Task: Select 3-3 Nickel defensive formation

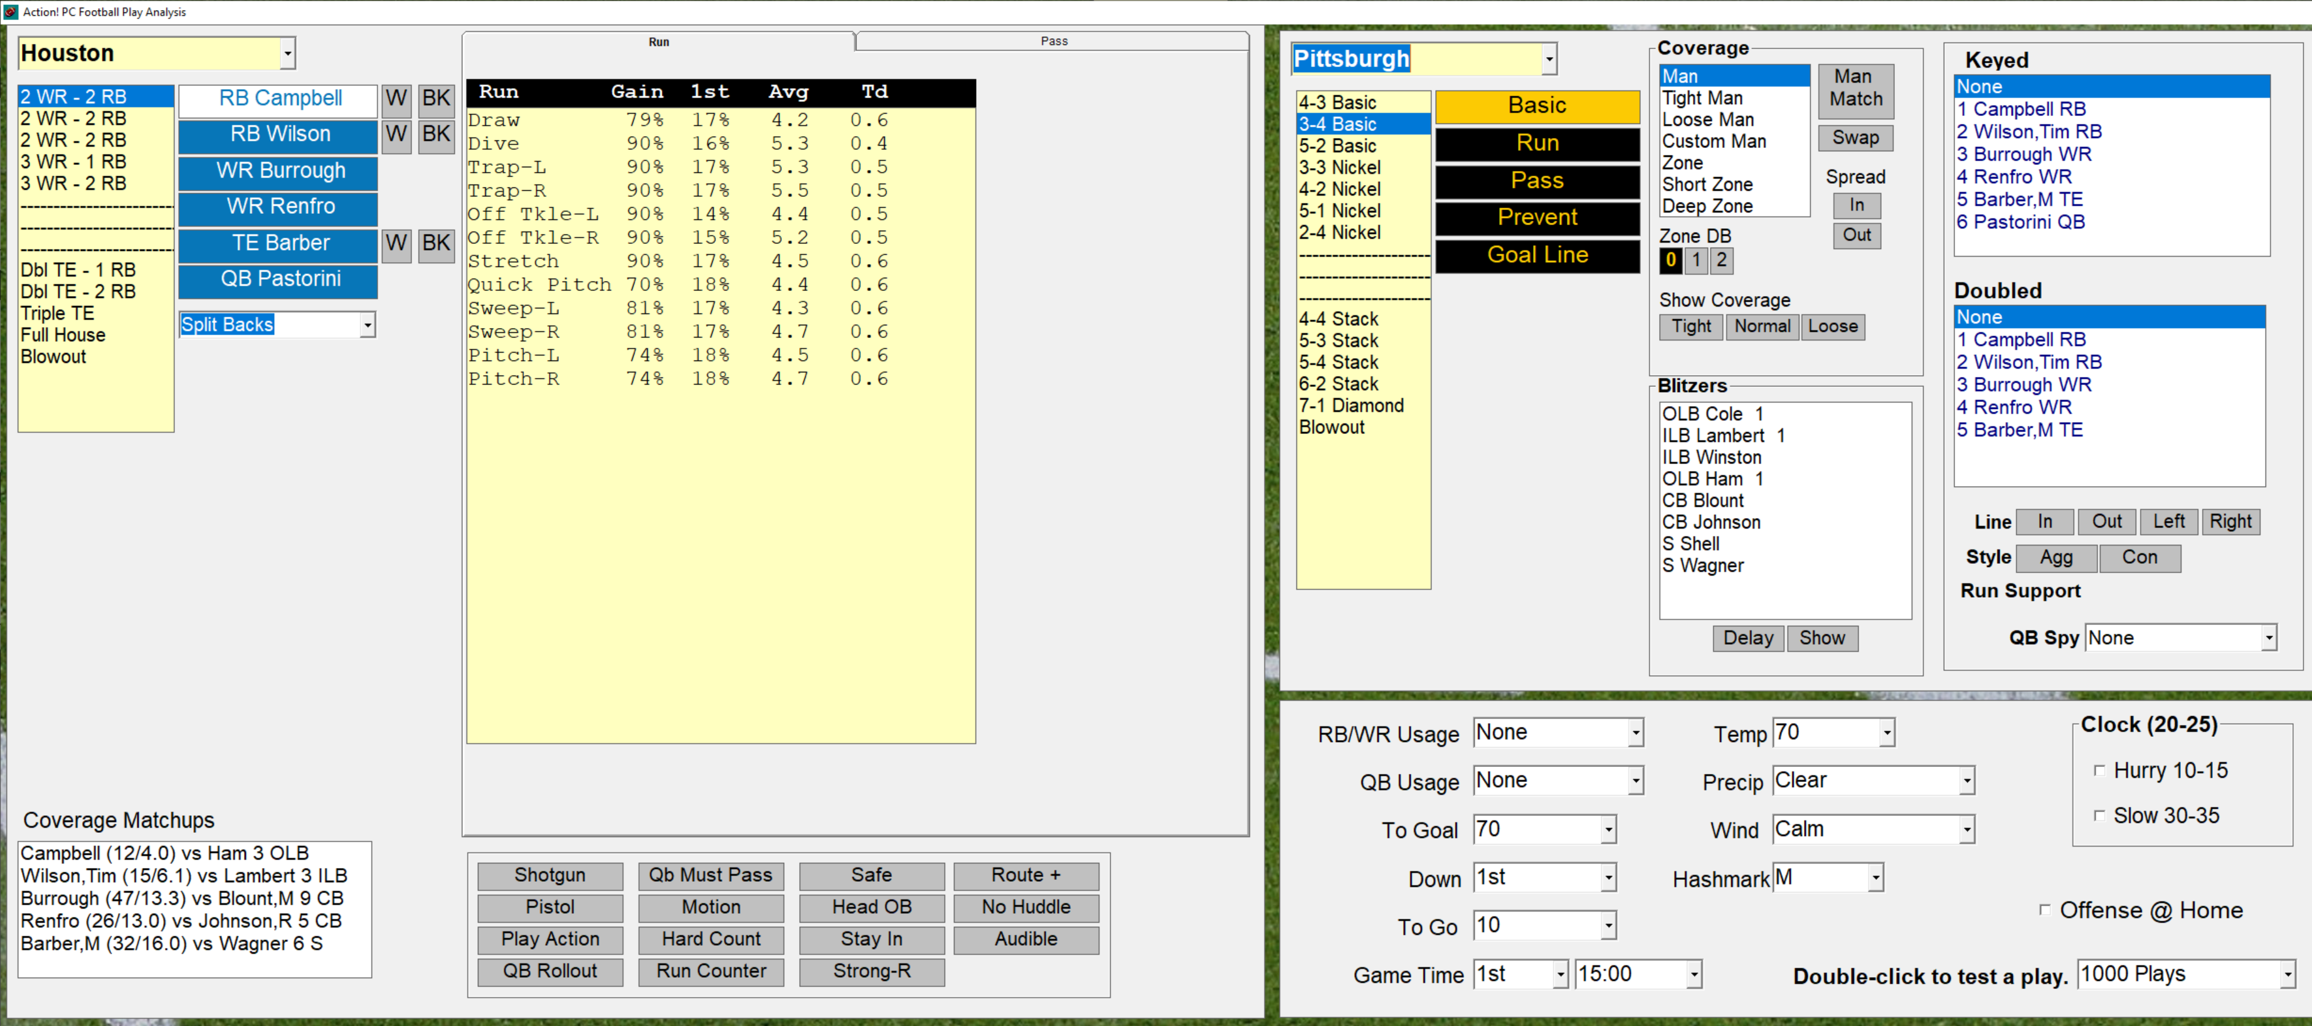Action: pos(1362,168)
